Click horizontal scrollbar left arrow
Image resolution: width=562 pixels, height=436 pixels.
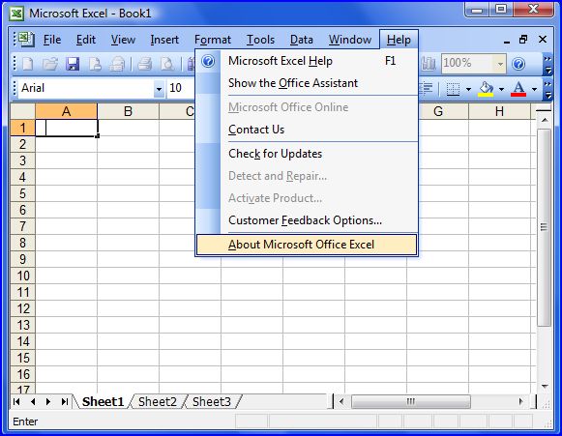pos(341,401)
